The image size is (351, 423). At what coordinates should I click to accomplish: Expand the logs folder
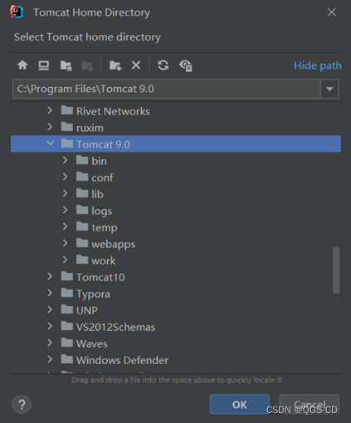click(x=65, y=210)
